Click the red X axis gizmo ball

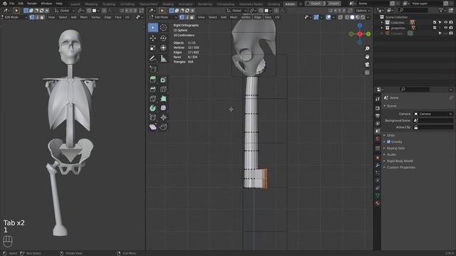tap(360, 34)
